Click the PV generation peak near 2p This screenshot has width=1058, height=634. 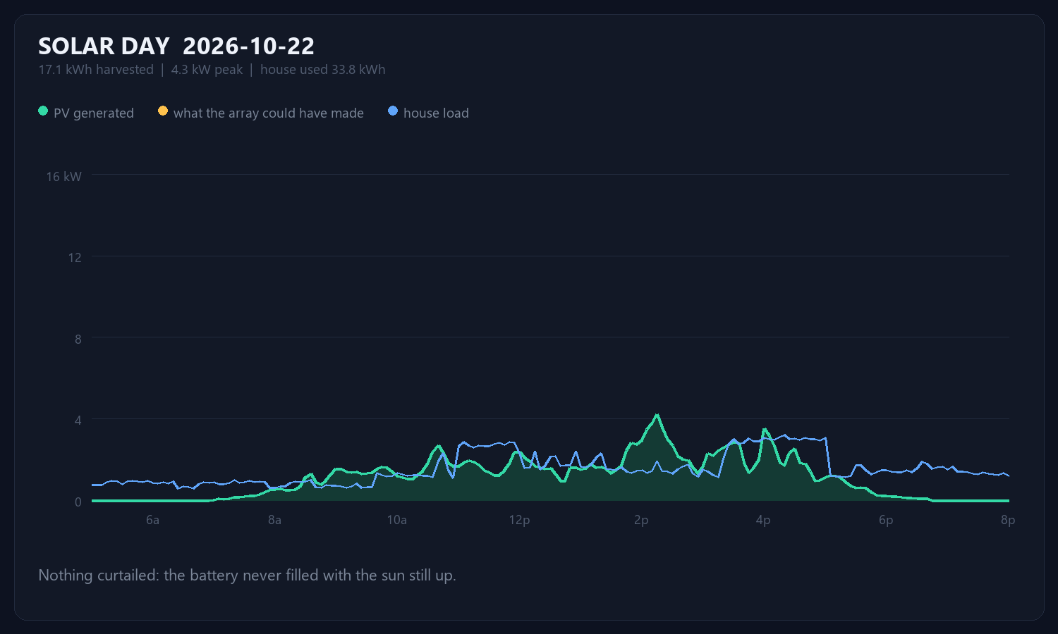pos(657,415)
